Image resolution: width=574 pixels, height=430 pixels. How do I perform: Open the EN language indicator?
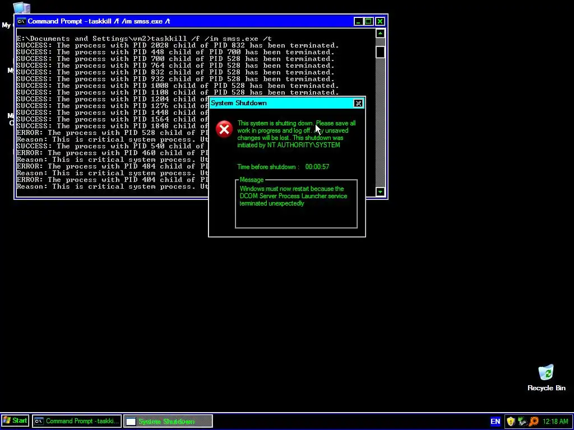pos(495,421)
